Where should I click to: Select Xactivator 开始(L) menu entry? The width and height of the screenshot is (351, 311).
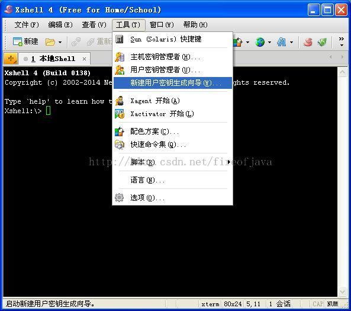click(x=172, y=114)
